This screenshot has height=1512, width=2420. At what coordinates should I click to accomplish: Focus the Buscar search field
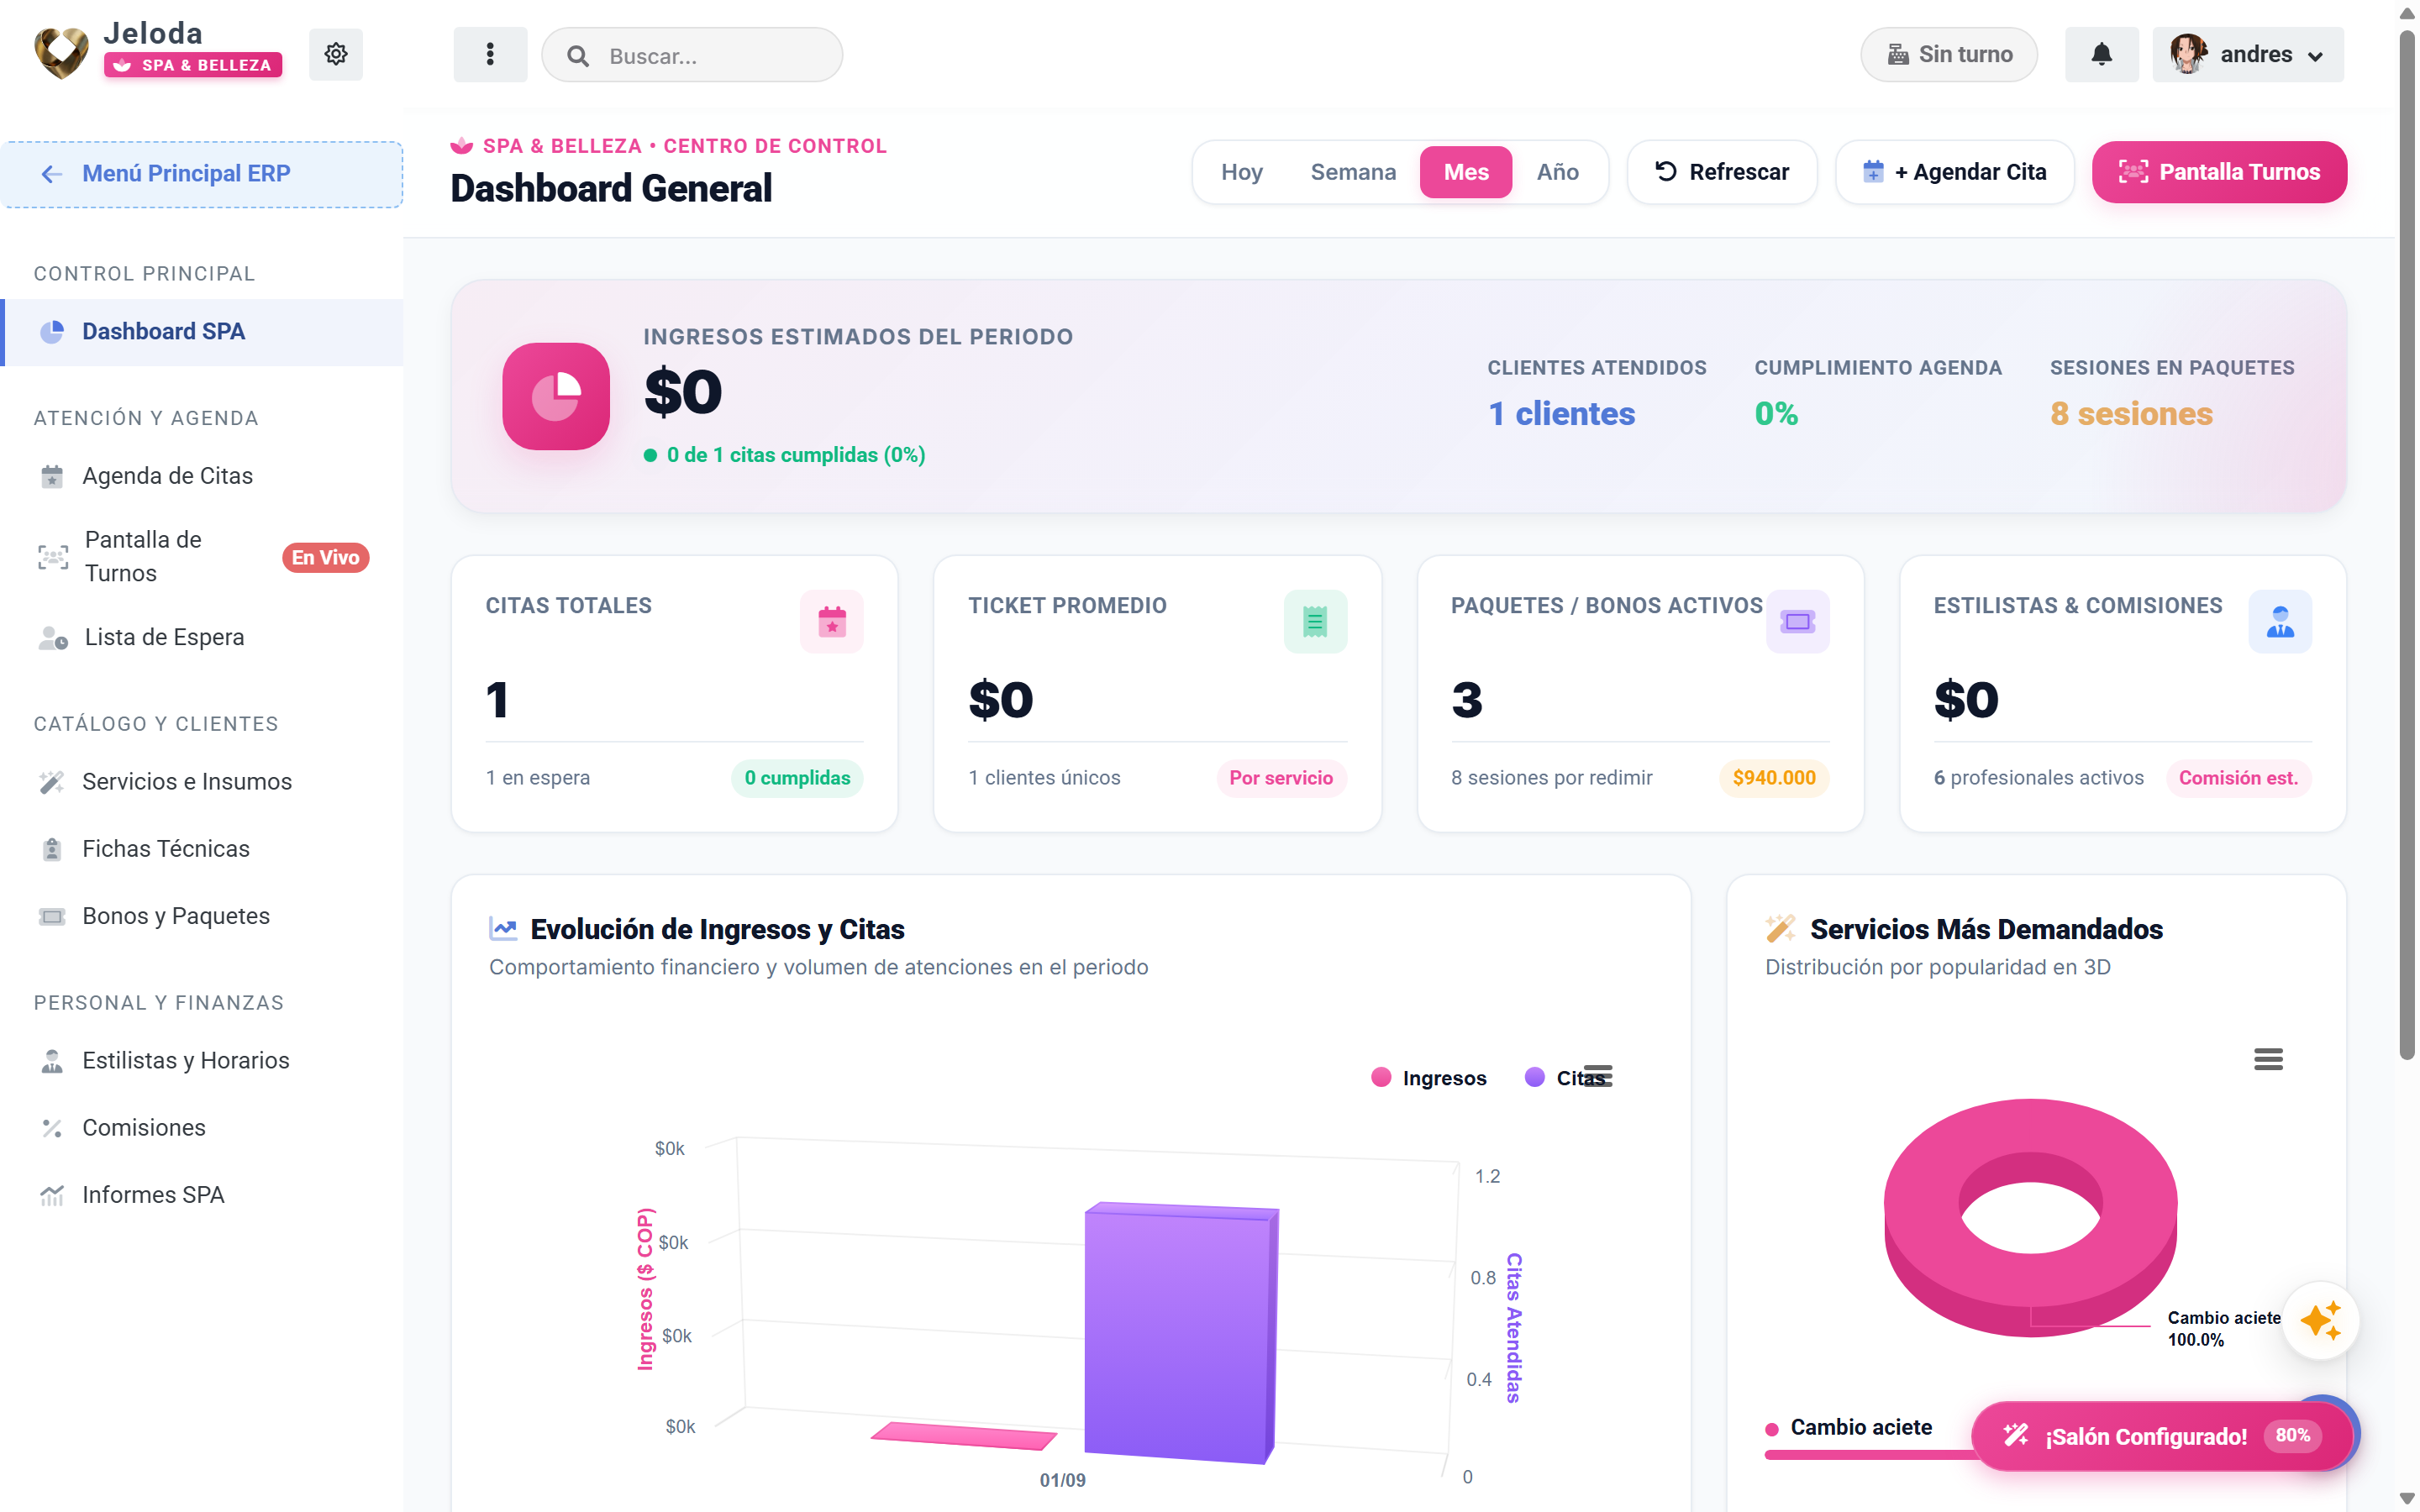click(692, 55)
